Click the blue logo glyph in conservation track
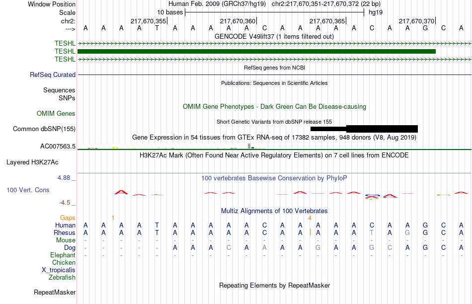The width and height of the screenshot is (472, 304). tap(372, 195)
